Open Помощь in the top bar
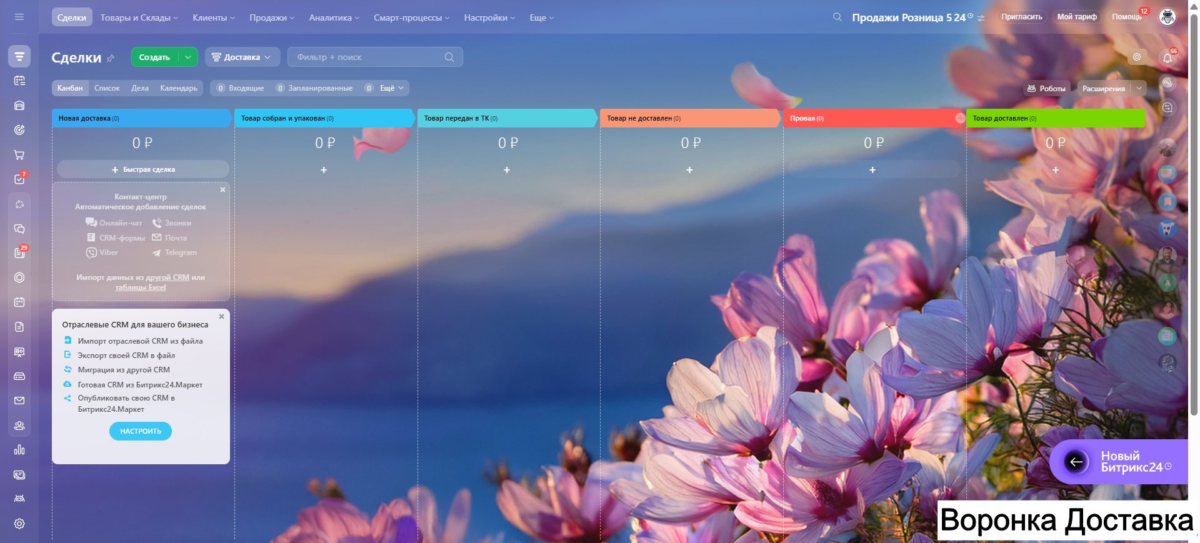The height and width of the screenshot is (543, 1200). [x=1127, y=17]
